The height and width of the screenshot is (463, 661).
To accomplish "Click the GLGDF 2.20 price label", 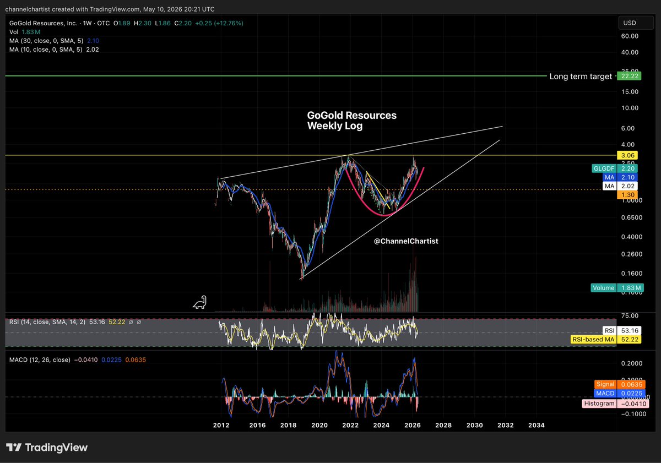I will 615,169.
